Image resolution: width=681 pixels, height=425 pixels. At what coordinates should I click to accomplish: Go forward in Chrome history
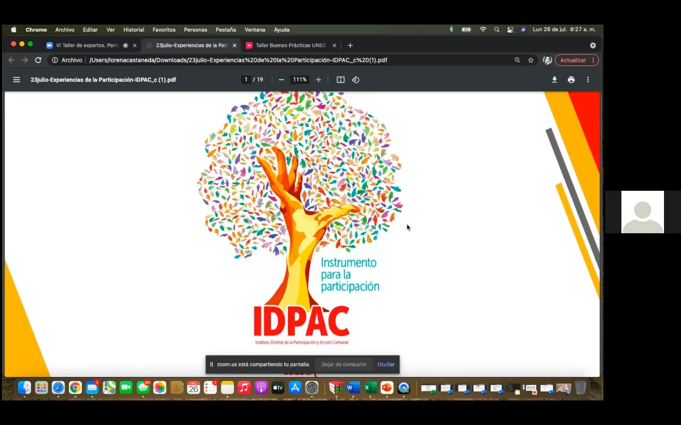[25, 60]
